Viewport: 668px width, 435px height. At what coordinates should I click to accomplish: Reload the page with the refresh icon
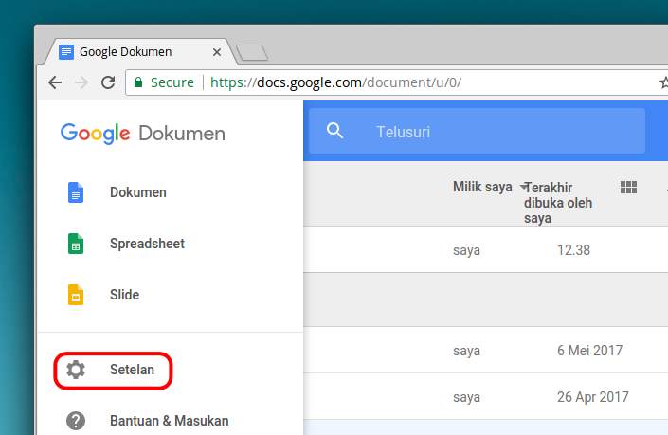(x=108, y=82)
